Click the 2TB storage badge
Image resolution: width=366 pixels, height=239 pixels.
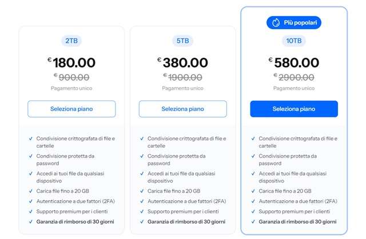click(71, 40)
